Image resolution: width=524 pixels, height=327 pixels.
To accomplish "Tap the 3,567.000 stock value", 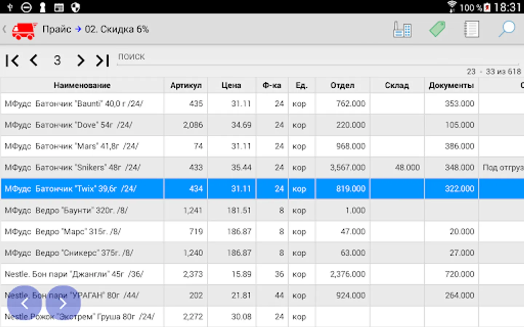I will (348, 167).
